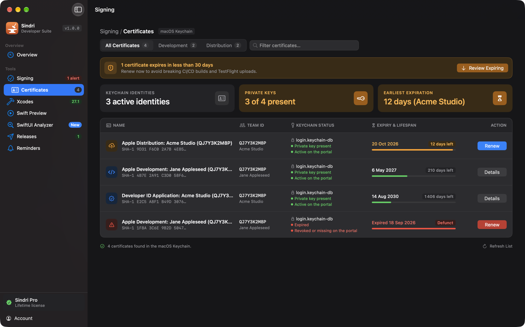The image size is (525, 327).
Task: Click the green lifespan bar for 14 Aug 2030
Action: (414, 202)
